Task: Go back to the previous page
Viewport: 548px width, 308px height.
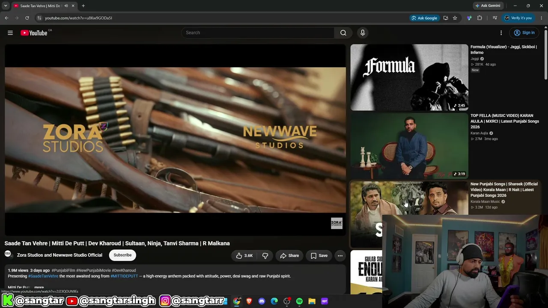Action: pyautogui.click(x=6, y=18)
